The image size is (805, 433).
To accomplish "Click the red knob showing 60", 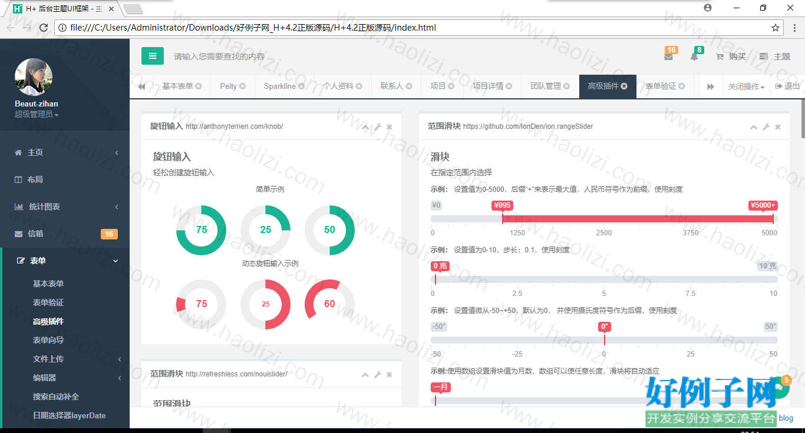I will click(329, 304).
